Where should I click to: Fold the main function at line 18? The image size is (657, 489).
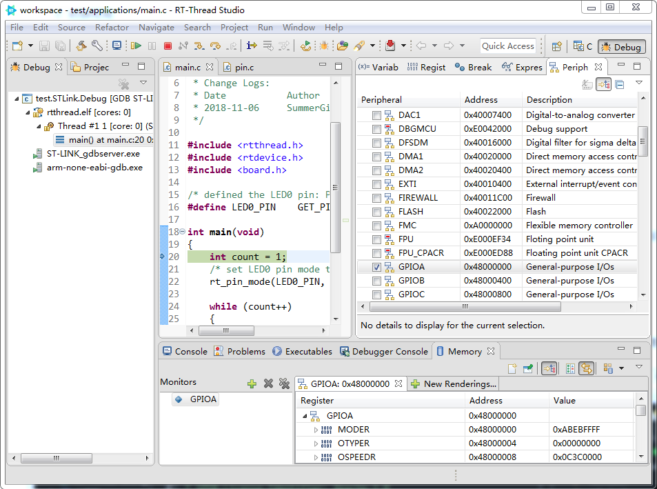[182, 232]
